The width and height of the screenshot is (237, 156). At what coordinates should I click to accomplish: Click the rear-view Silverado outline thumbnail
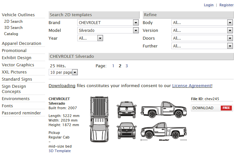(127, 110)
